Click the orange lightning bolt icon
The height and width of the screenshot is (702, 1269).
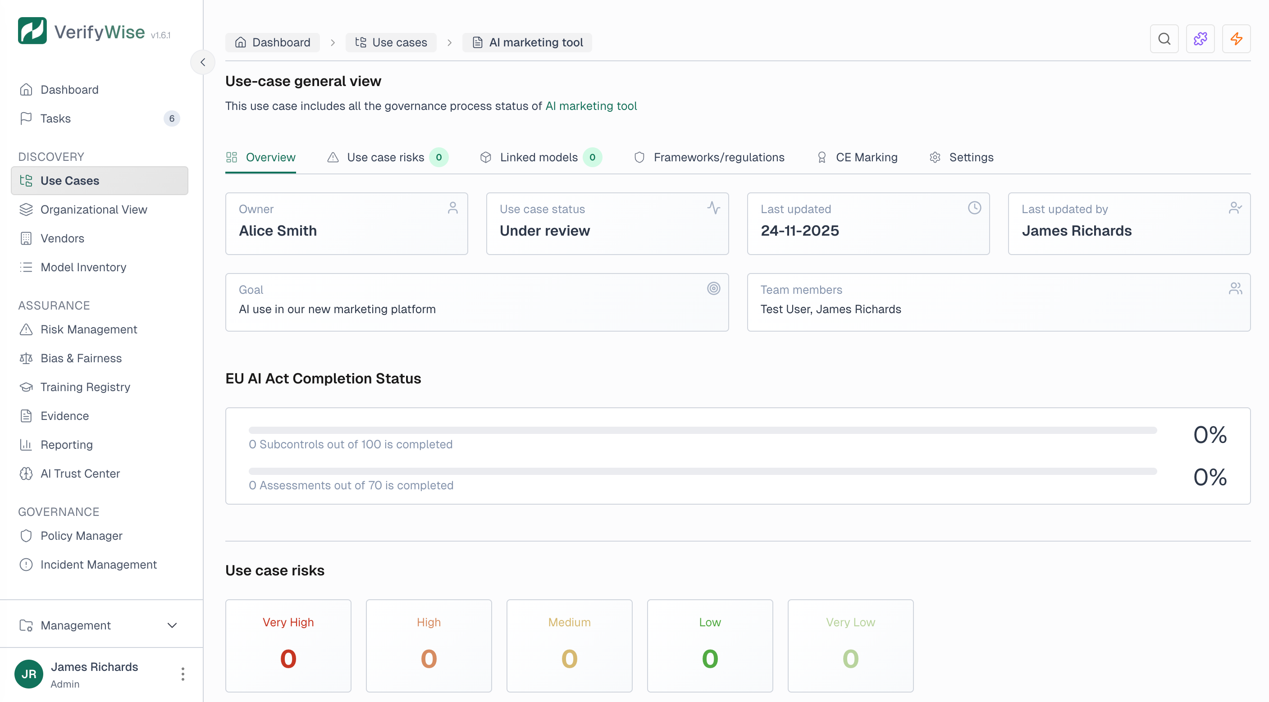[1237, 38]
